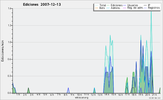Click the 1.6 value on y-axis
Viewport: 163px width, 100px height.
(10, 8)
